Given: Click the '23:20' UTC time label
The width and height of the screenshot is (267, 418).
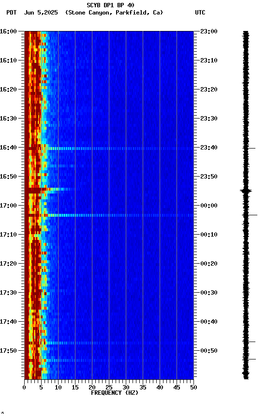Looking at the screenshot, I should [209, 90].
